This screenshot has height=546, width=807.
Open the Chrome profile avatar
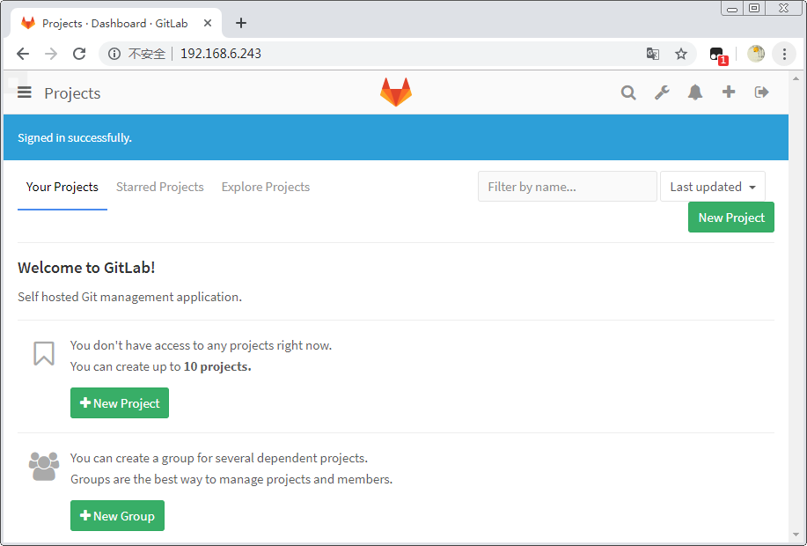click(756, 54)
